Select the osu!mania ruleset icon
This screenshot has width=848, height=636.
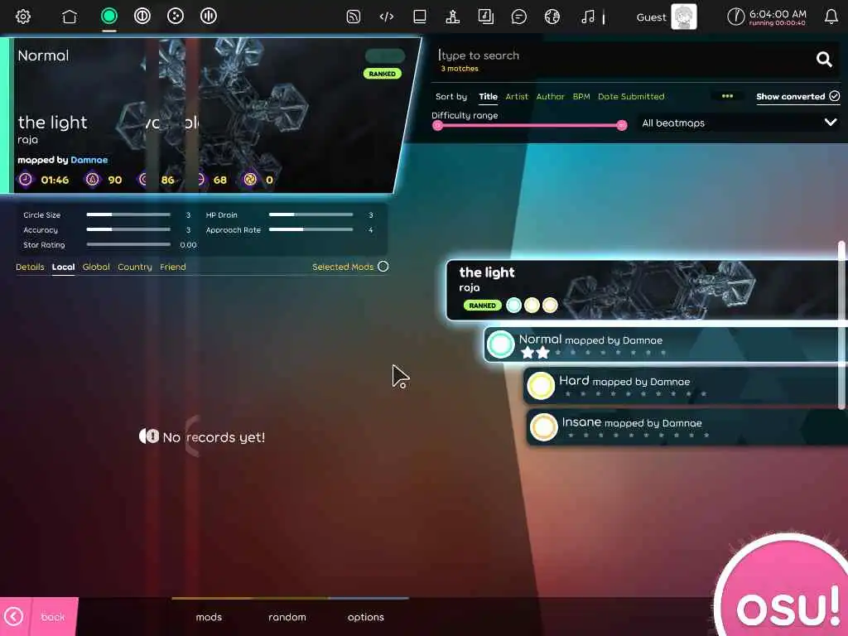(208, 16)
